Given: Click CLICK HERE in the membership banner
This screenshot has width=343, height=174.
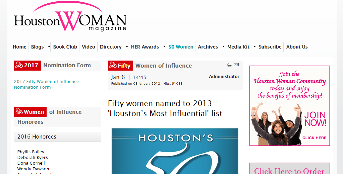Looking at the screenshot, I should pos(315,138).
